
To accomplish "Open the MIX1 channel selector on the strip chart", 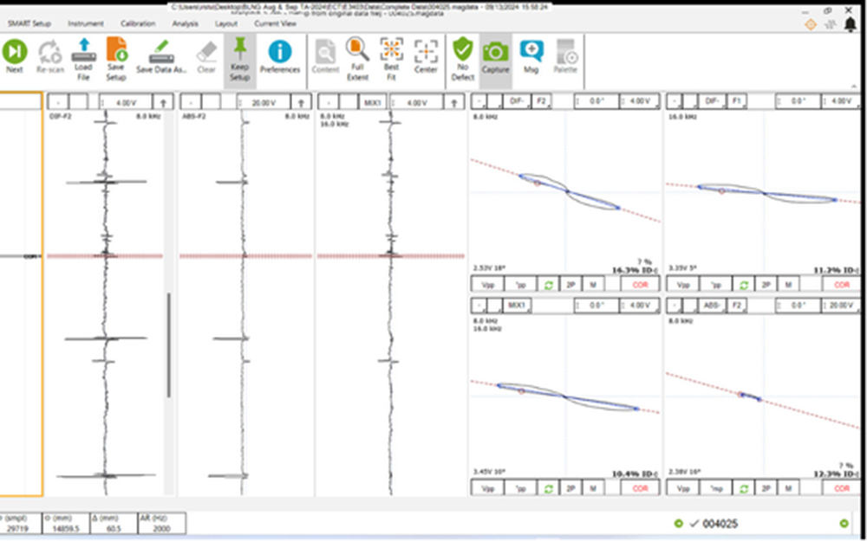I will click(374, 102).
